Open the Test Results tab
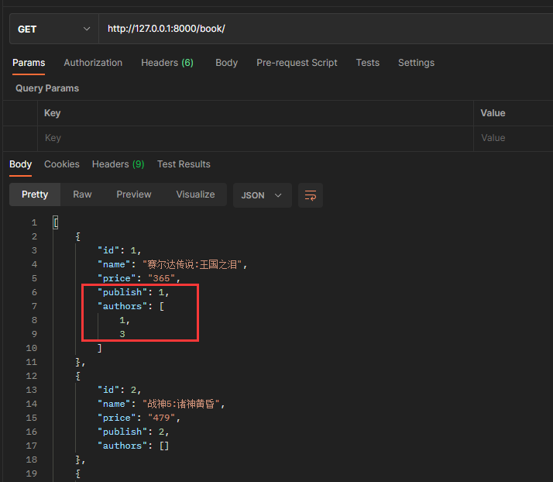This screenshot has height=482, width=553. (184, 164)
